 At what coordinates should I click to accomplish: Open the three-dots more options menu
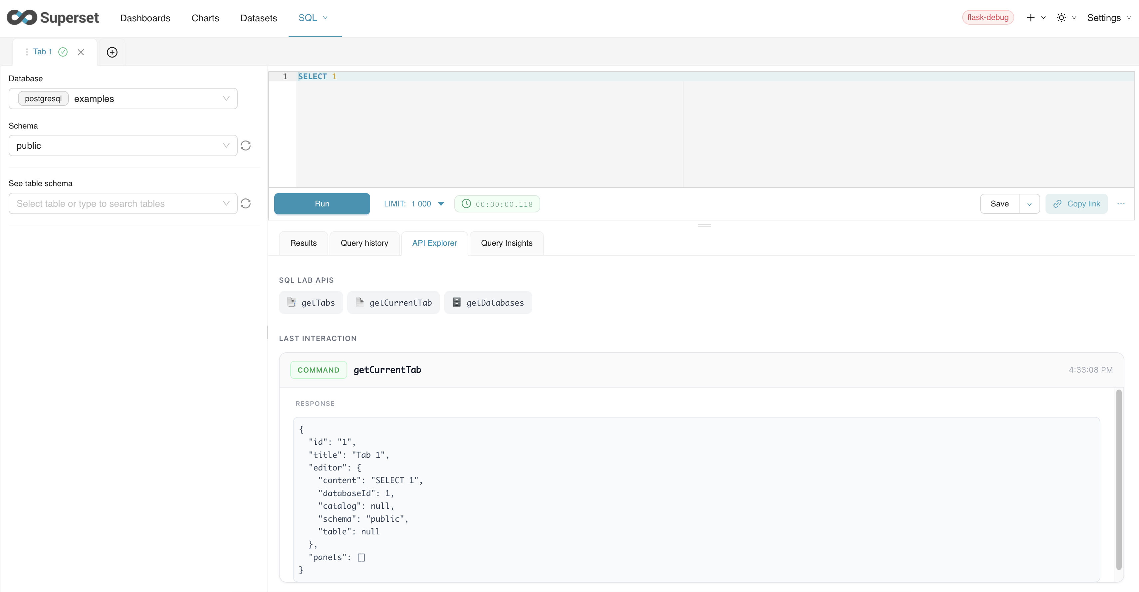pos(1121,203)
